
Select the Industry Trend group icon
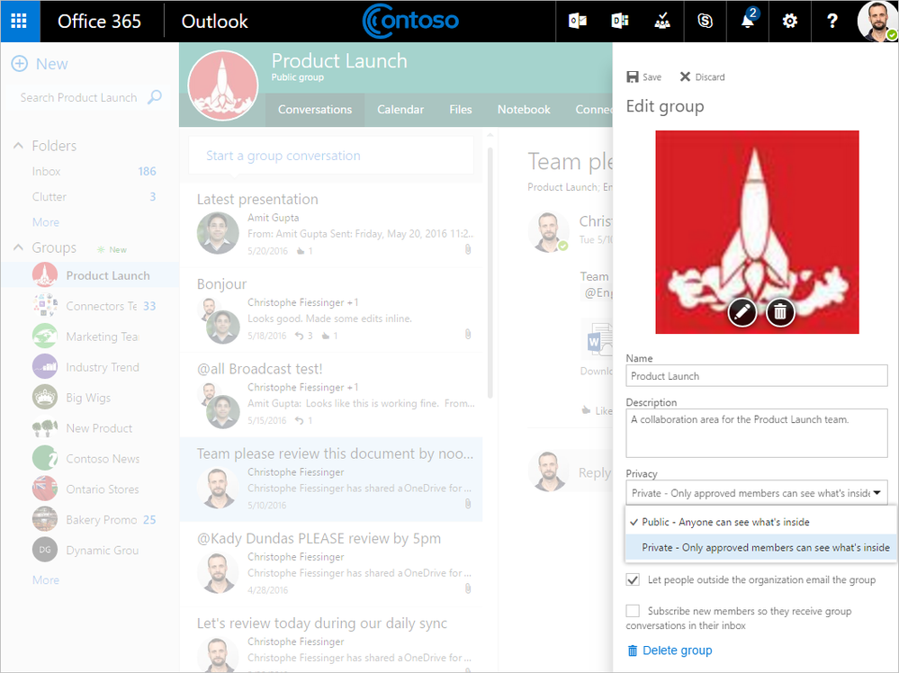(x=45, y=367)
